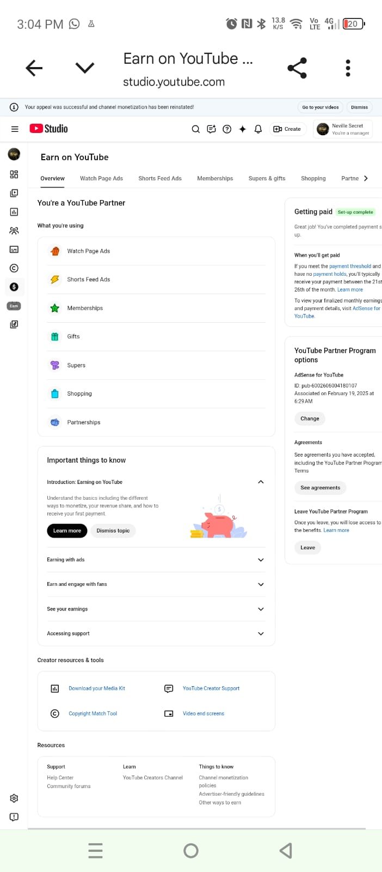Open Settings gear in sidebar
Screen dimensions: 382x872
pos(14,798)
